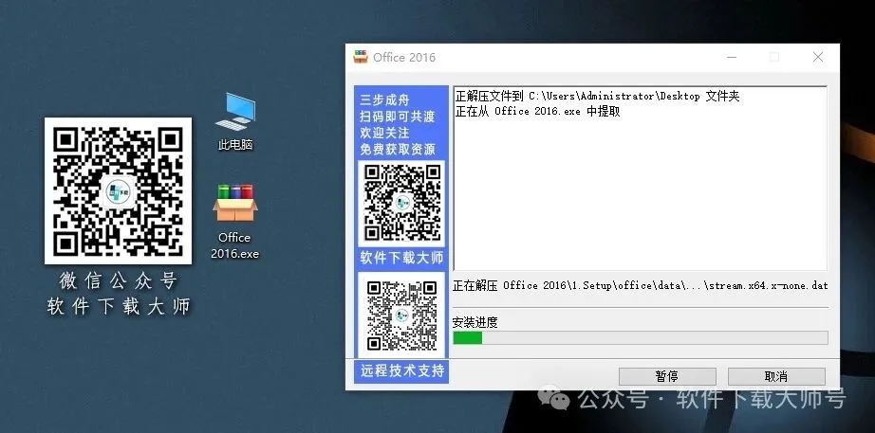Click the WinRAR icon in the Office 2016 title bar
This screenshot has height=433, width=875.
[361, 57]
